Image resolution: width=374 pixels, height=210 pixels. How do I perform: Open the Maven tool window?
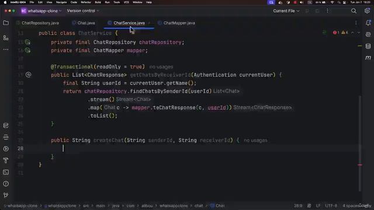368,58
